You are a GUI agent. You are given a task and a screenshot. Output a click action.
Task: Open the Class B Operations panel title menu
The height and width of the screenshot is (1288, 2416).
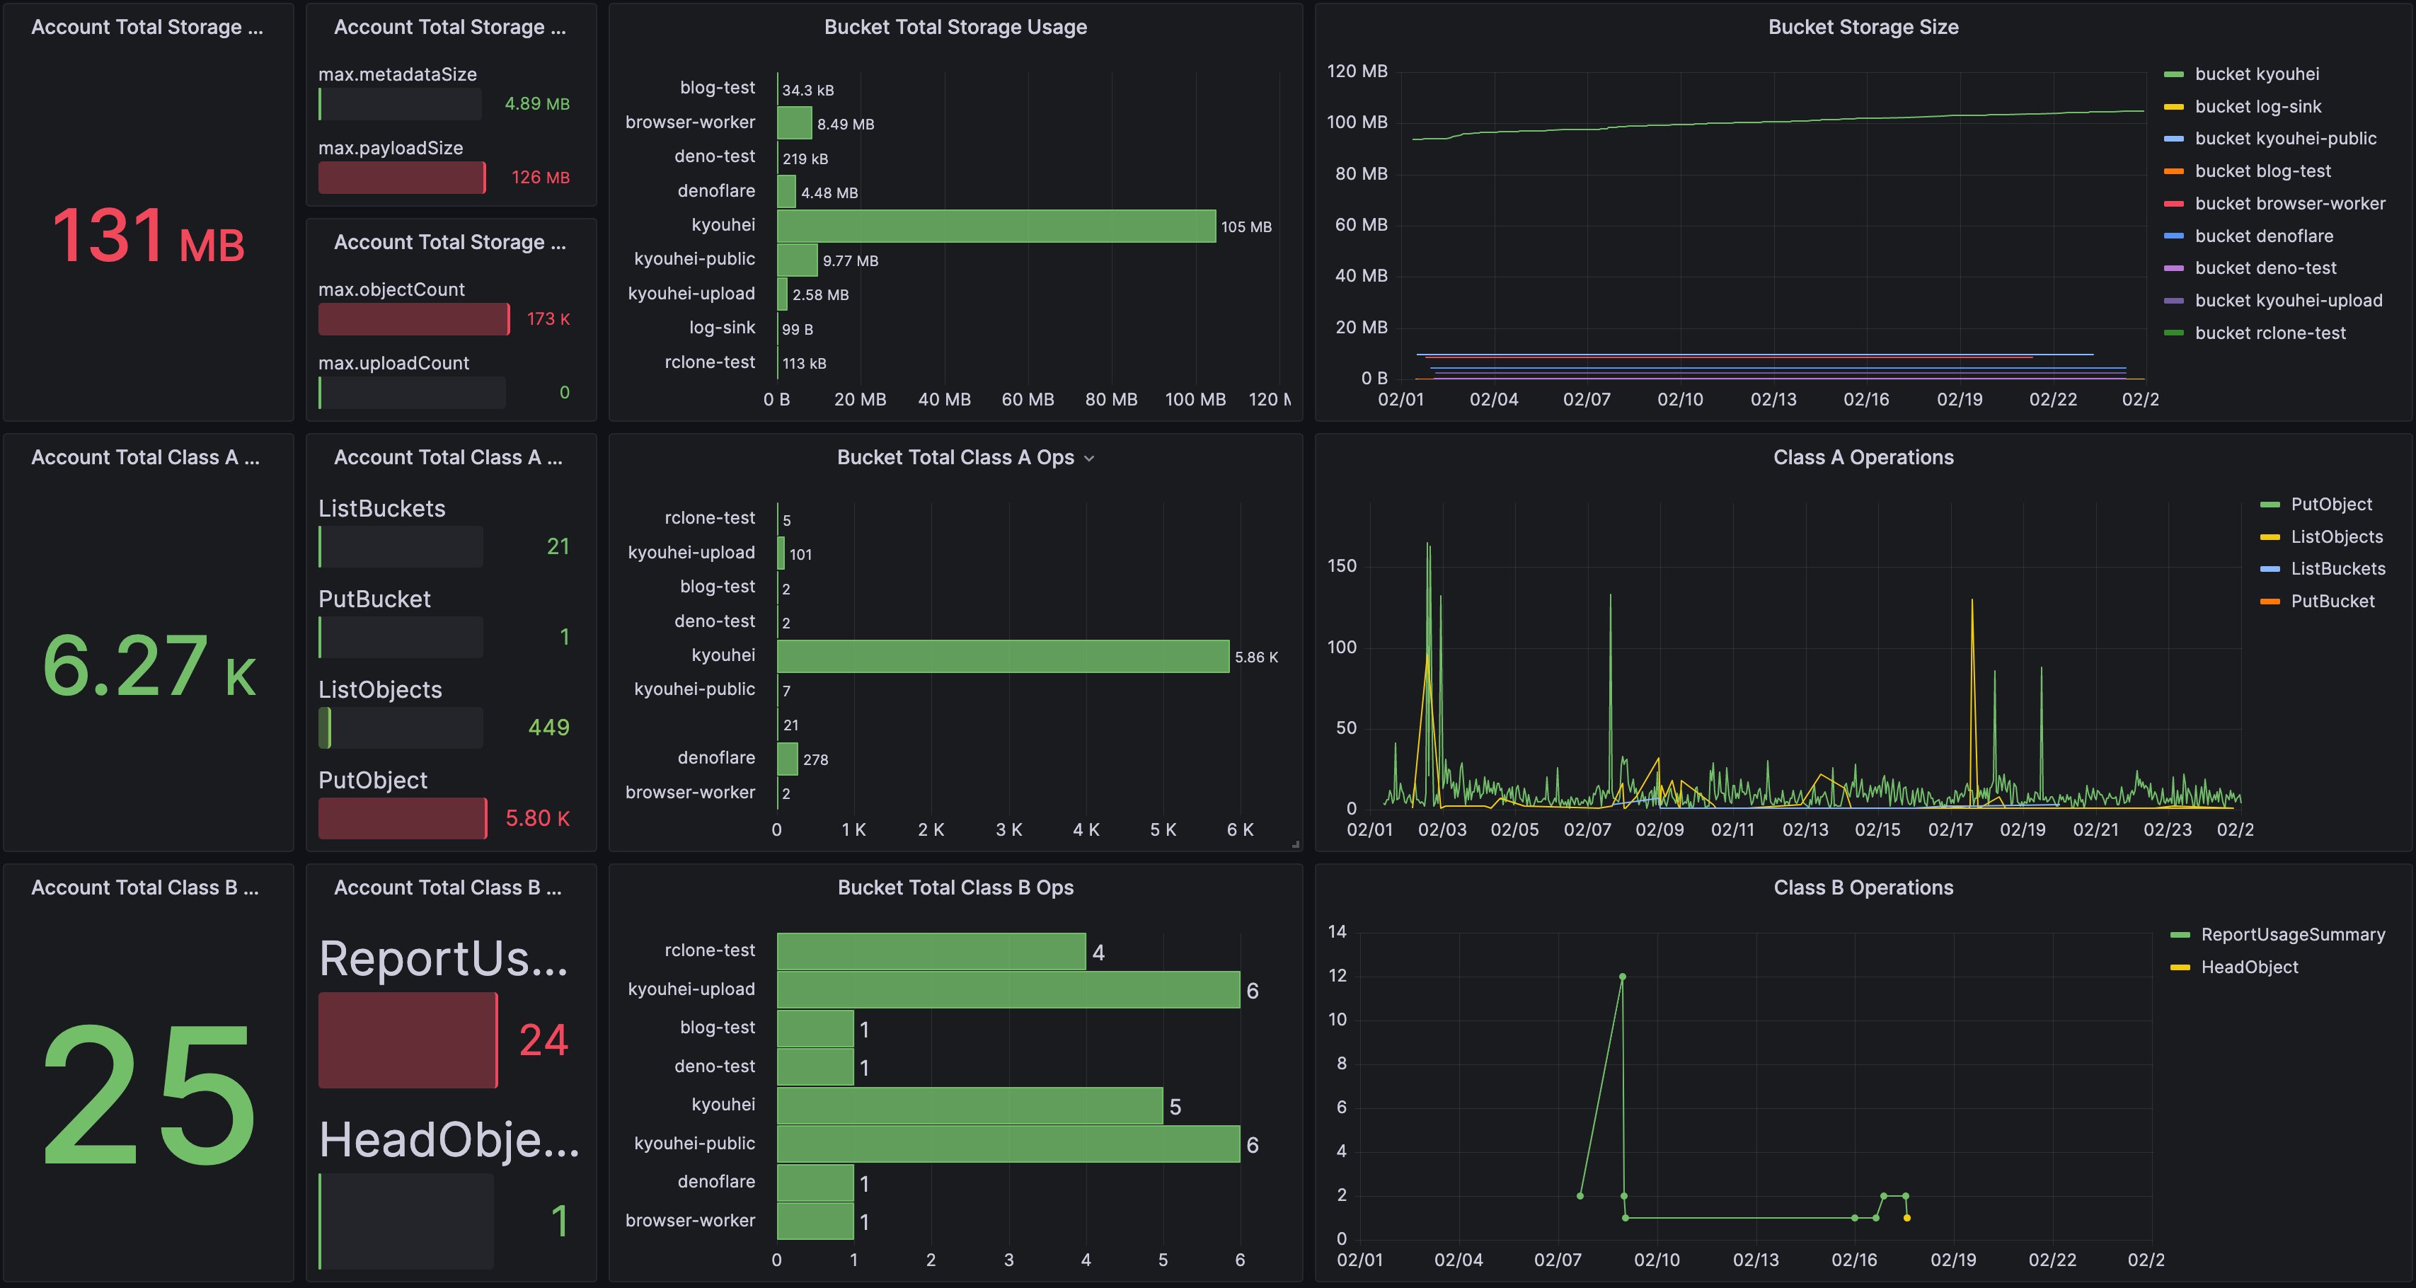pyautogui.click(x=1863, y=888)
